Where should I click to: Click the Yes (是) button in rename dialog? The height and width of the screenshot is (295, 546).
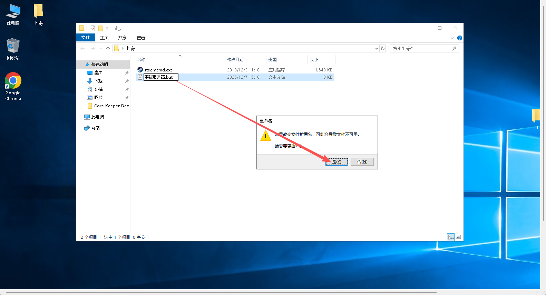(337, 162)
